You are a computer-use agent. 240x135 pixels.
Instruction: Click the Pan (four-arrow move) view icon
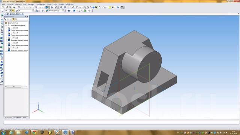click(73, 7)
